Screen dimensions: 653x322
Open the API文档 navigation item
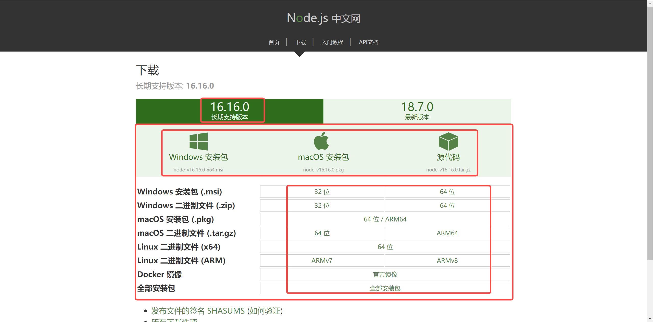click(368, 42)
